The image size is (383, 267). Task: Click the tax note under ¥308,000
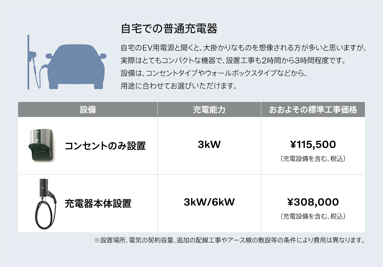[x=313, y=216]
